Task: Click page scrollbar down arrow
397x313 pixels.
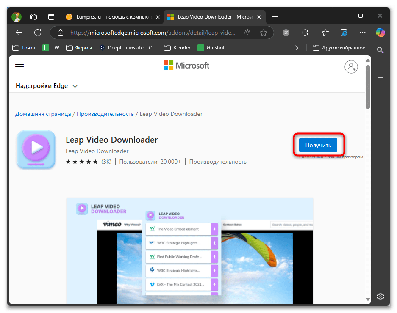Action: [x=368, y=299]
